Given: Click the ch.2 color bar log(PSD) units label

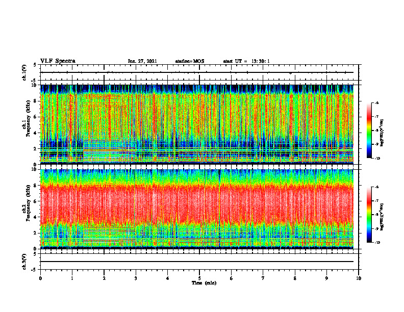Looking at the screenshot, I should click(383, 217).
